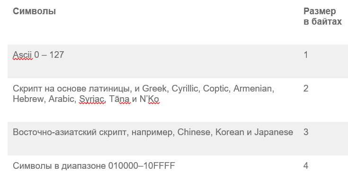The width and height of the screenshot is (348, 183).
Task: Click the word 'Hebrew' in second row
Action: [x=28, y=99]
